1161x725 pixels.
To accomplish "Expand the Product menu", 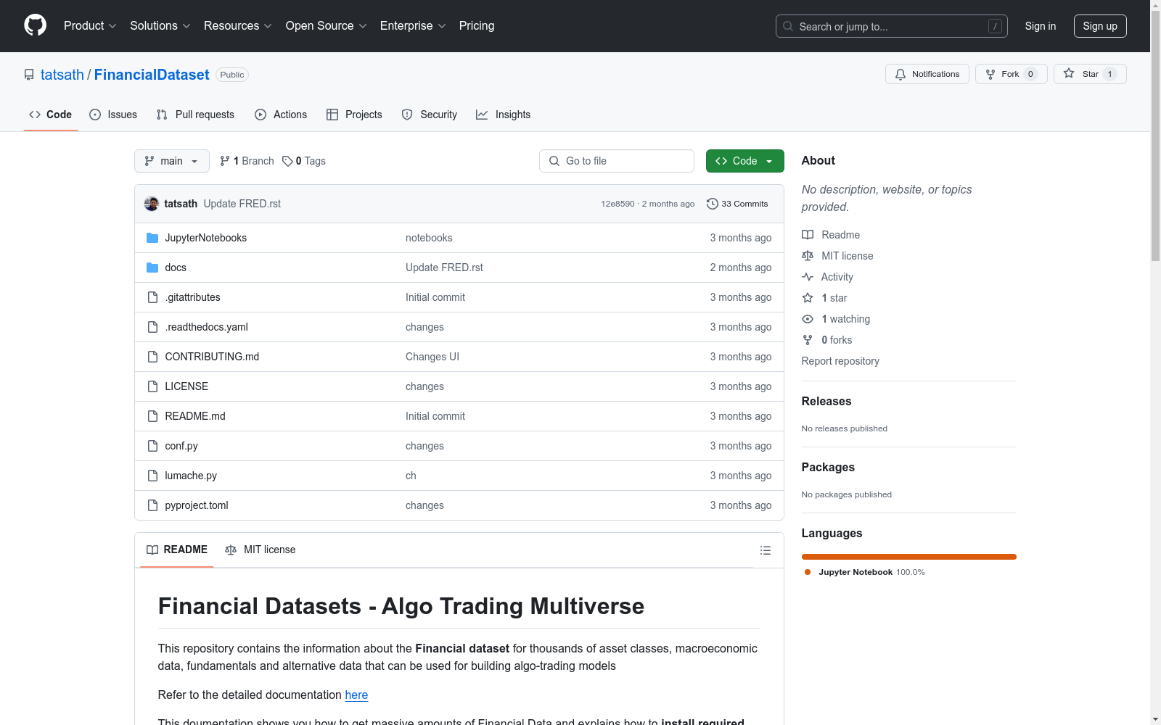I will click(90, 25).
